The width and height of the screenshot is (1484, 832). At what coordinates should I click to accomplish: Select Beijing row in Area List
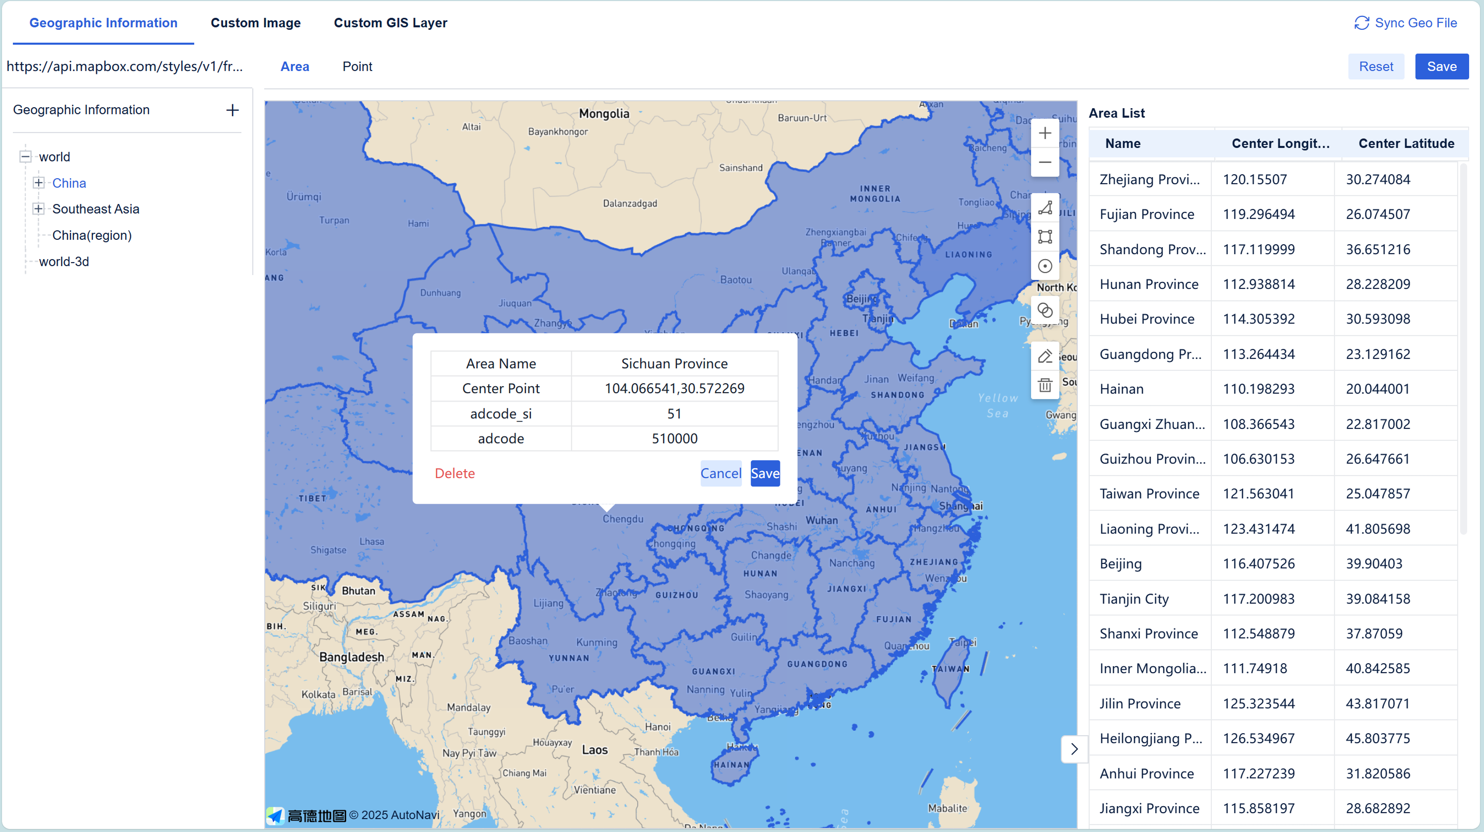1272,564
